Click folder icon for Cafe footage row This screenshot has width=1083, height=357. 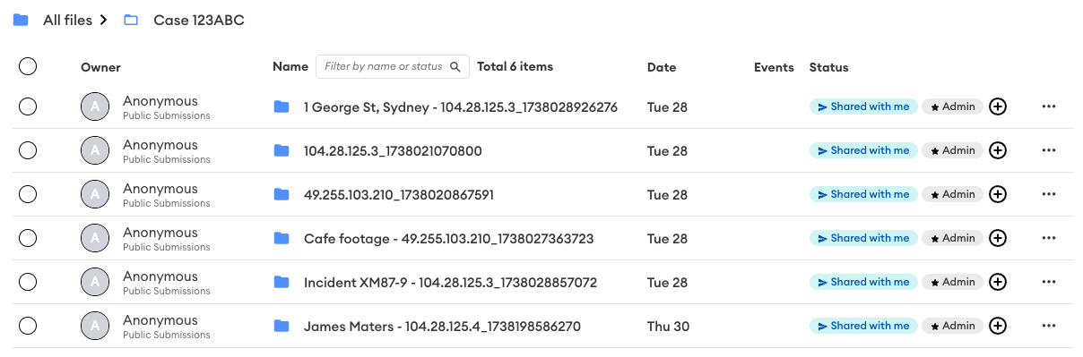point(282,239)
